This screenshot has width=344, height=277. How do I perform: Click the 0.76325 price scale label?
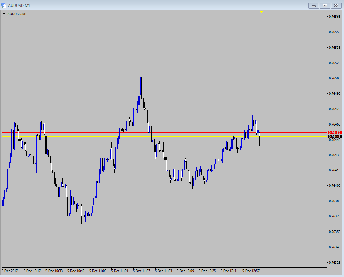coord(334,263)
